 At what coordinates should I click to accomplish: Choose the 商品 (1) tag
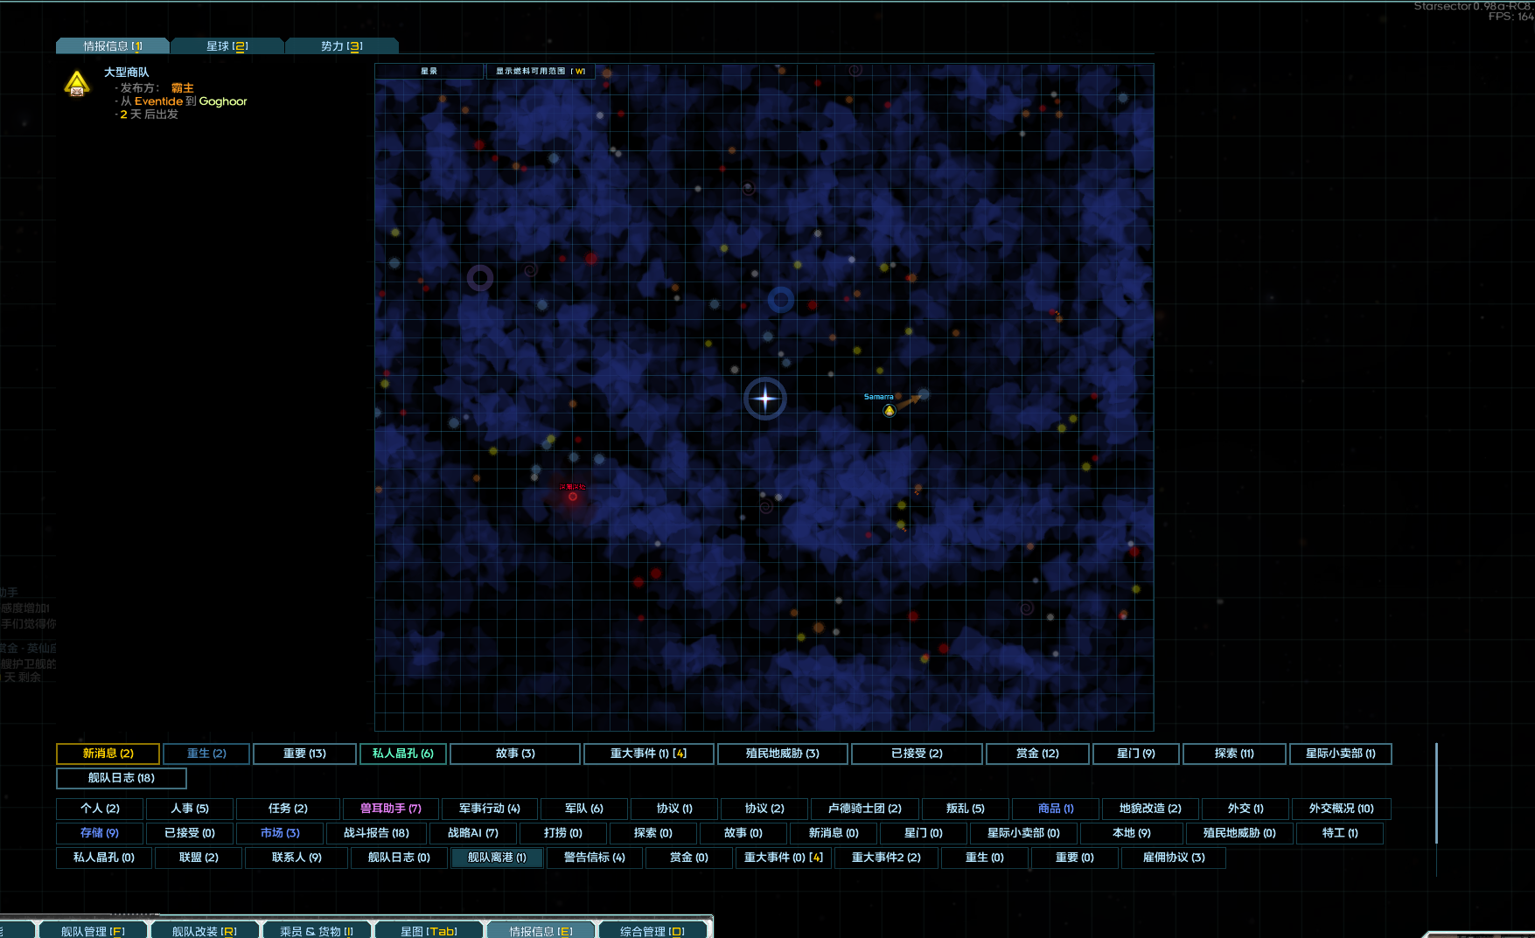coord(1056,809)
